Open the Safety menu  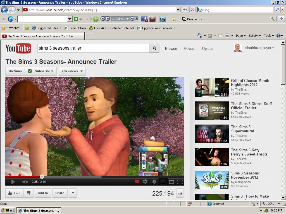pos(255,36)
